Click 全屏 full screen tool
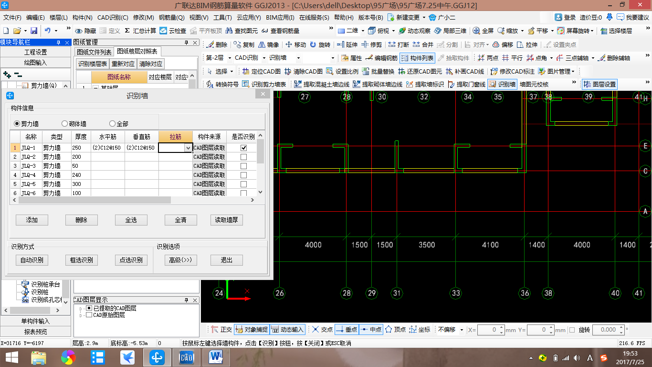 tap(483, 31)
